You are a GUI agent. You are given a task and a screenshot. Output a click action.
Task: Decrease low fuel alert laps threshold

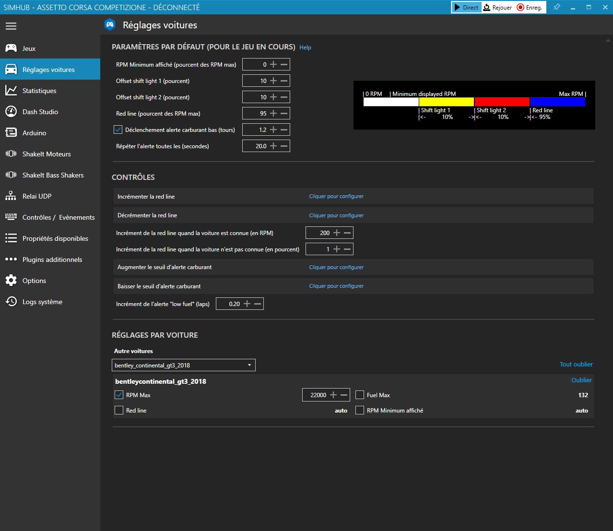click(x=284, y=130)
